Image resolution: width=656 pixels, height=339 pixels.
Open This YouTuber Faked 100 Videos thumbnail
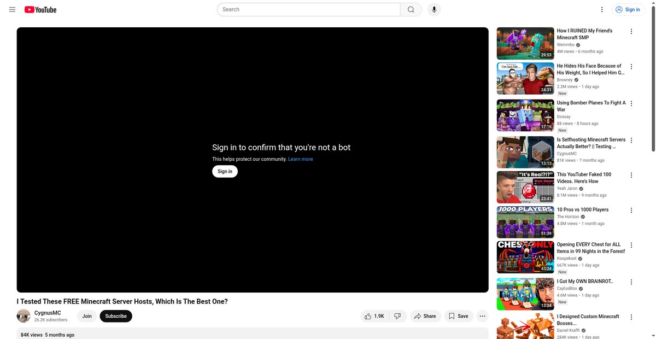click(525, 187)
